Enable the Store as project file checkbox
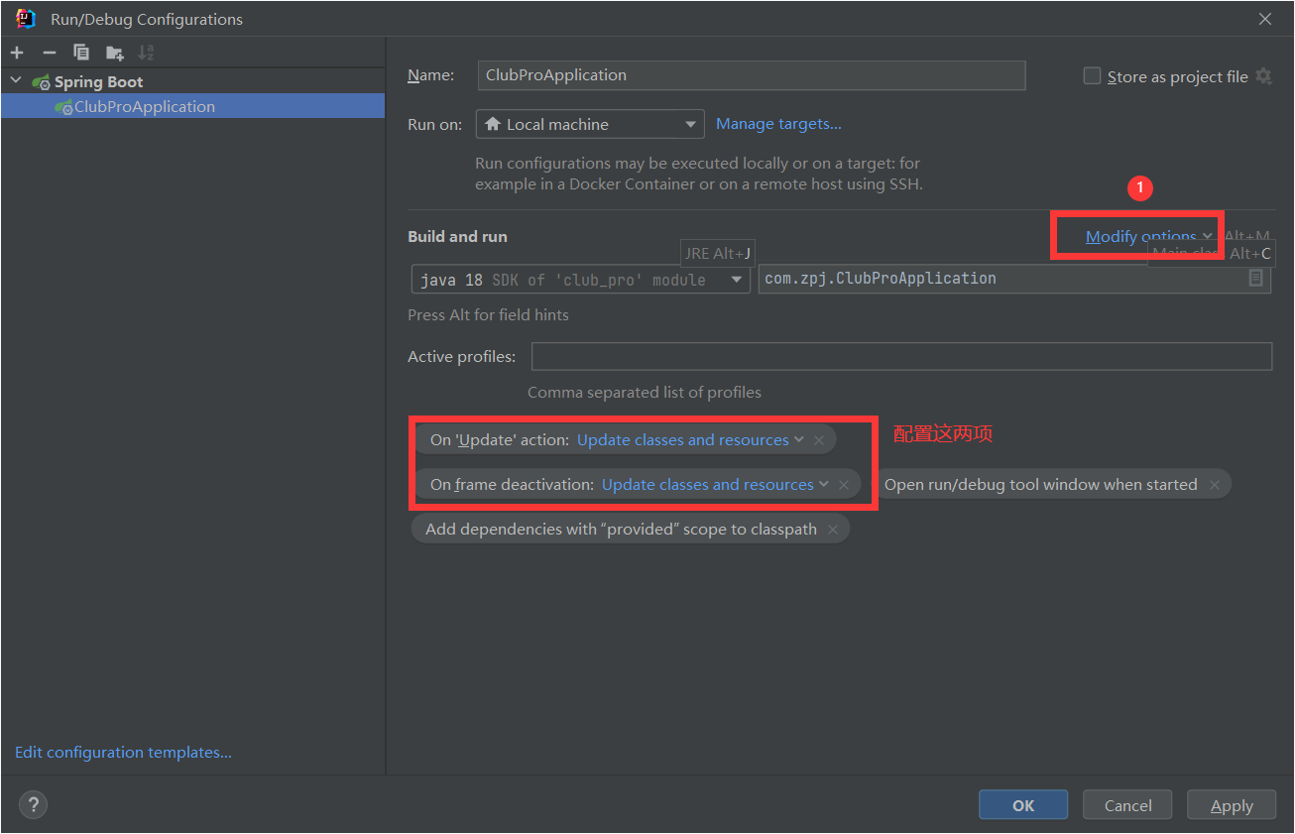Image resolution: width=1295 pixels, height=834 pixels. click(x=1092, y=76)
